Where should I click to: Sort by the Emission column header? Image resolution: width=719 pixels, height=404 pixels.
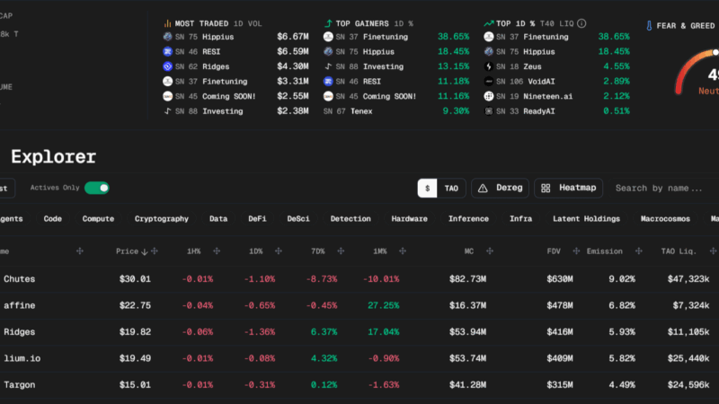tap(604, 251)
